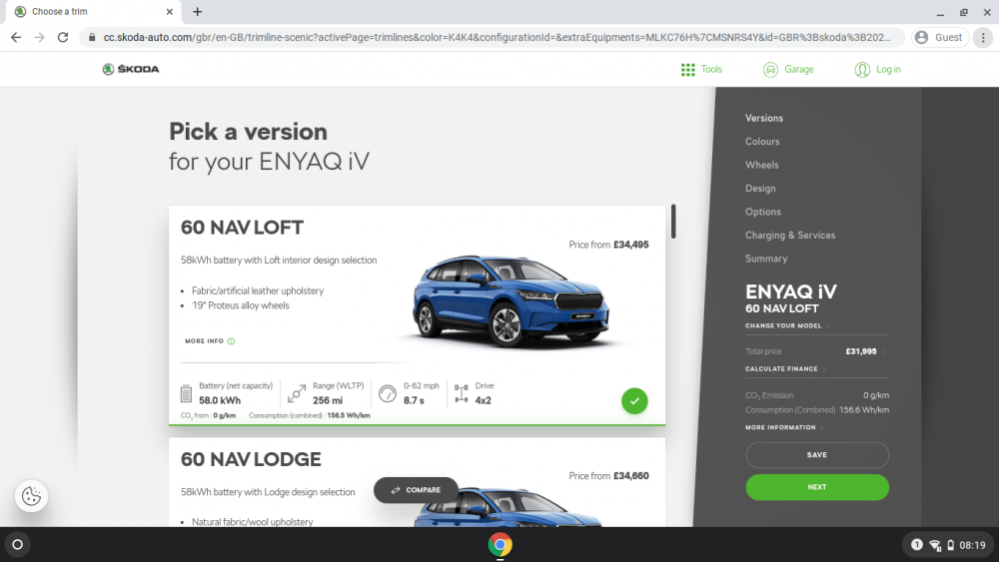
Task: Click the COMPARE button
Action: (x=416, y=490)
